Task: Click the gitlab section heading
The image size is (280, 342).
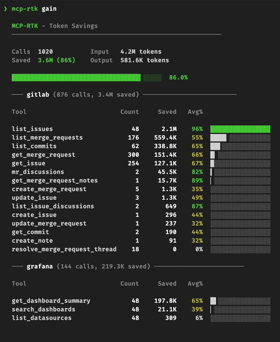Action: [38, 94]
